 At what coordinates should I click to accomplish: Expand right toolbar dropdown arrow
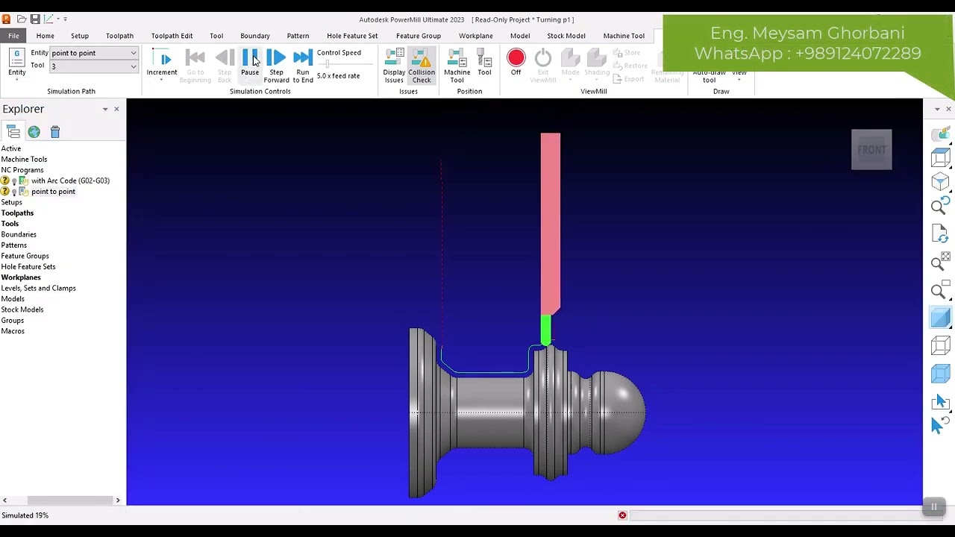937,110
